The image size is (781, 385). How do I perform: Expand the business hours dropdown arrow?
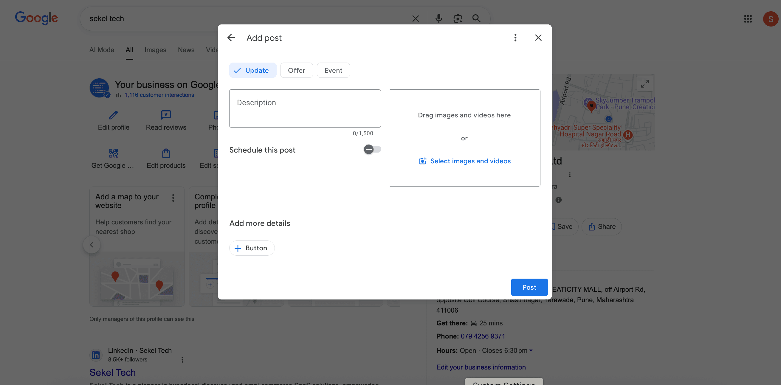[531, 351]
